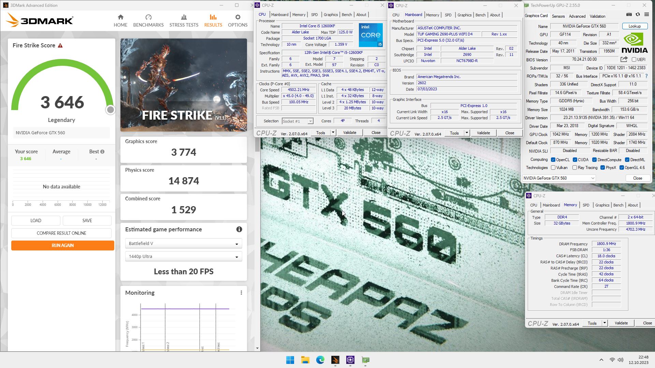Viewport: 655px width, 368px height.
Task: Click the Bus Interface question mark in GPU-Z
Action: click(646, 76)
